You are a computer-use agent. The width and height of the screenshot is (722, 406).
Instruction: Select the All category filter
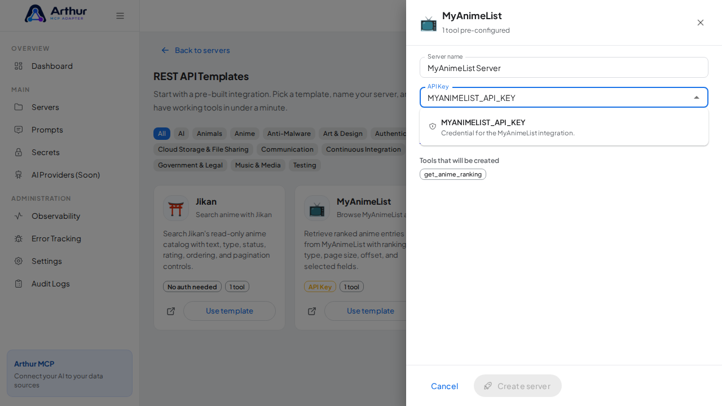pyautogui.click(x=162, y=134)
